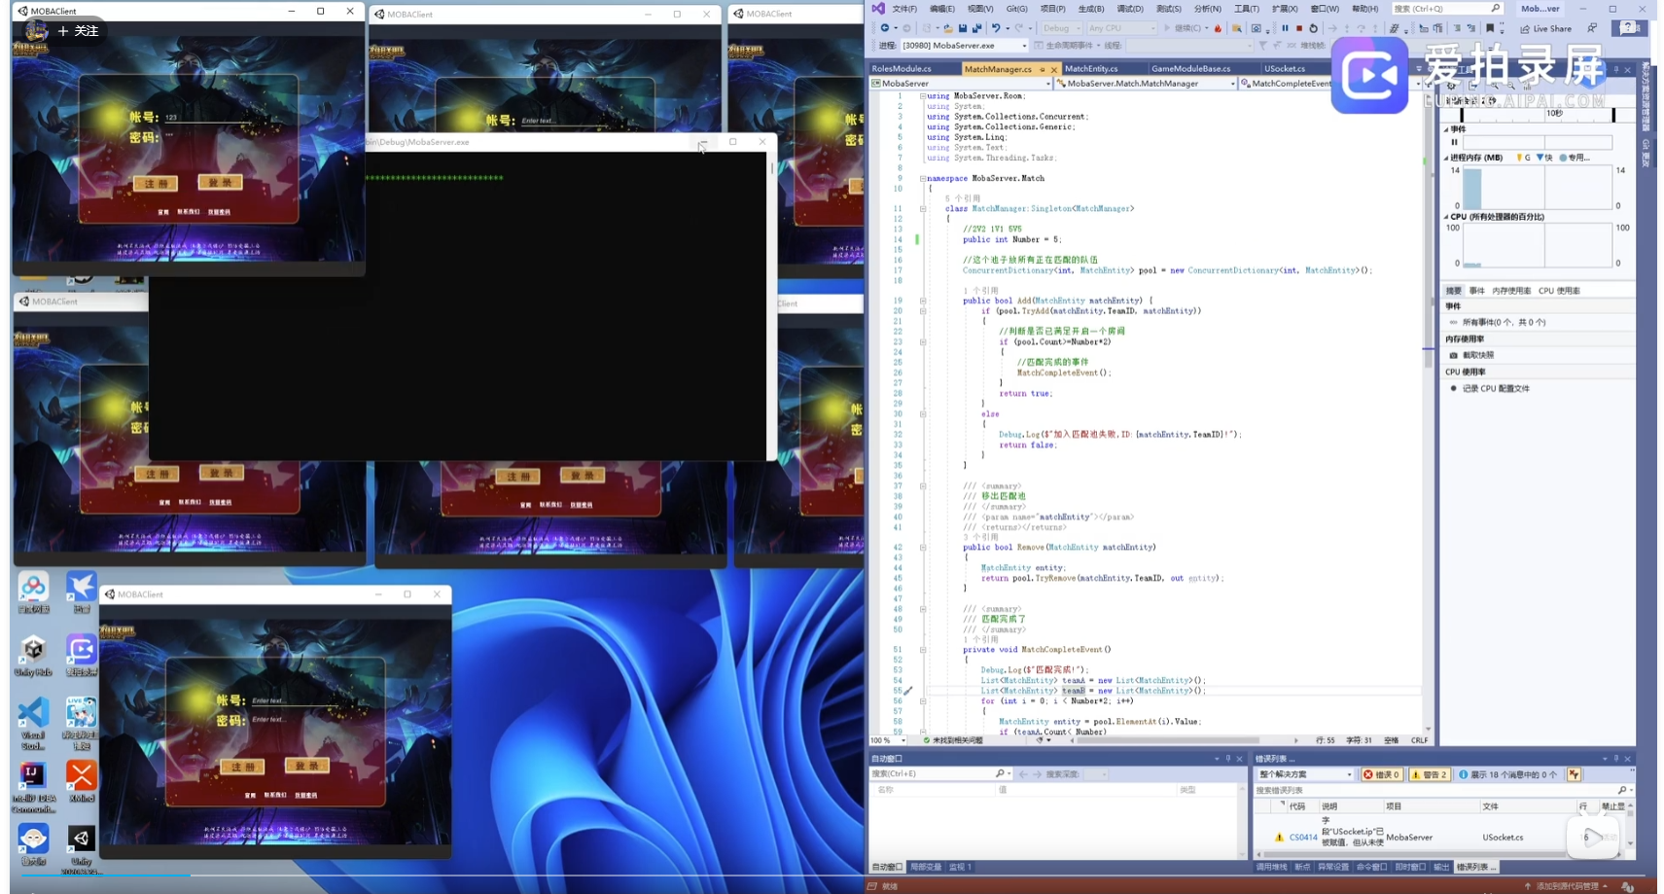Collapse the MatchCompleteEvent method outline
The width and height of the screenshot is (1664, 894).
tap(923, 649)
